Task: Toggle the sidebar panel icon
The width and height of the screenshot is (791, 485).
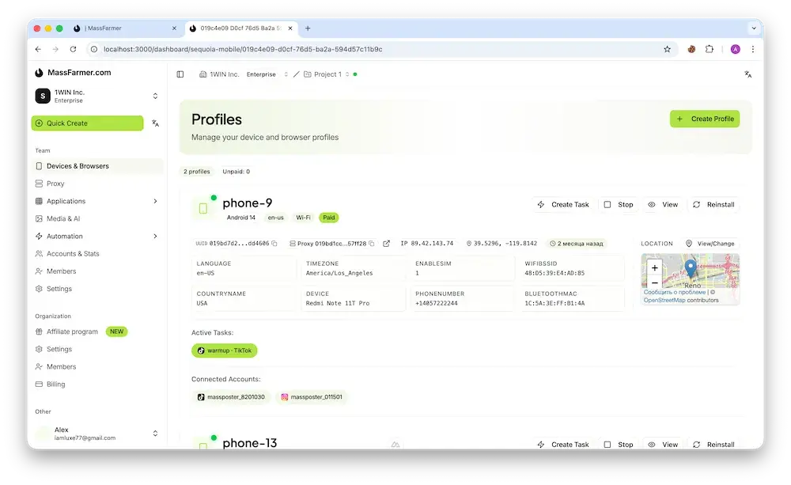Action: coord(180,74)
